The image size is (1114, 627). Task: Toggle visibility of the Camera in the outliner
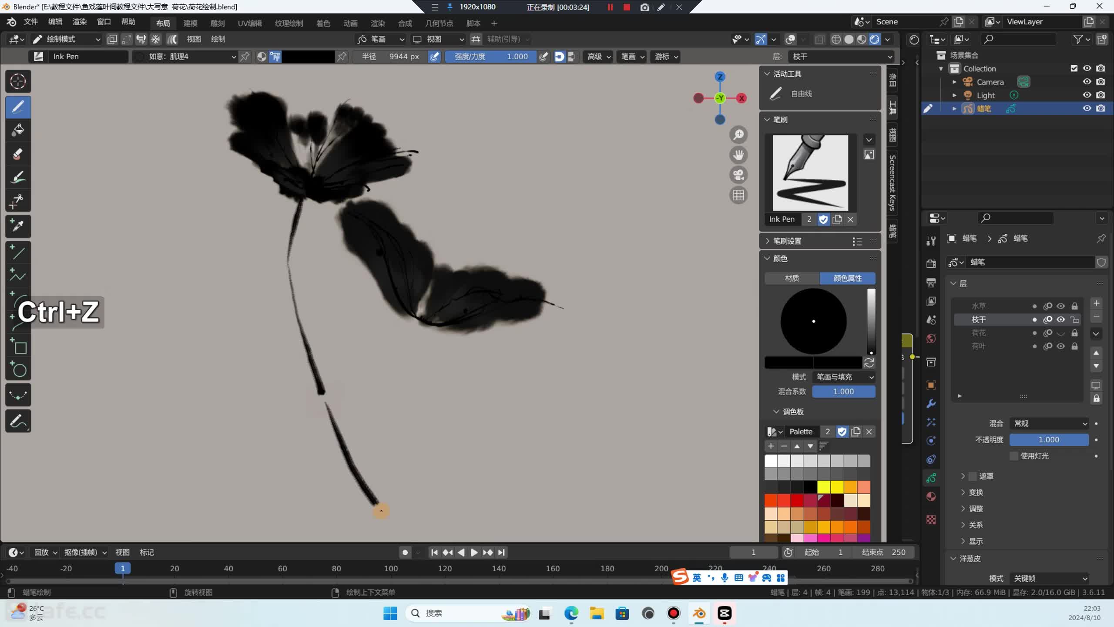1087,82
